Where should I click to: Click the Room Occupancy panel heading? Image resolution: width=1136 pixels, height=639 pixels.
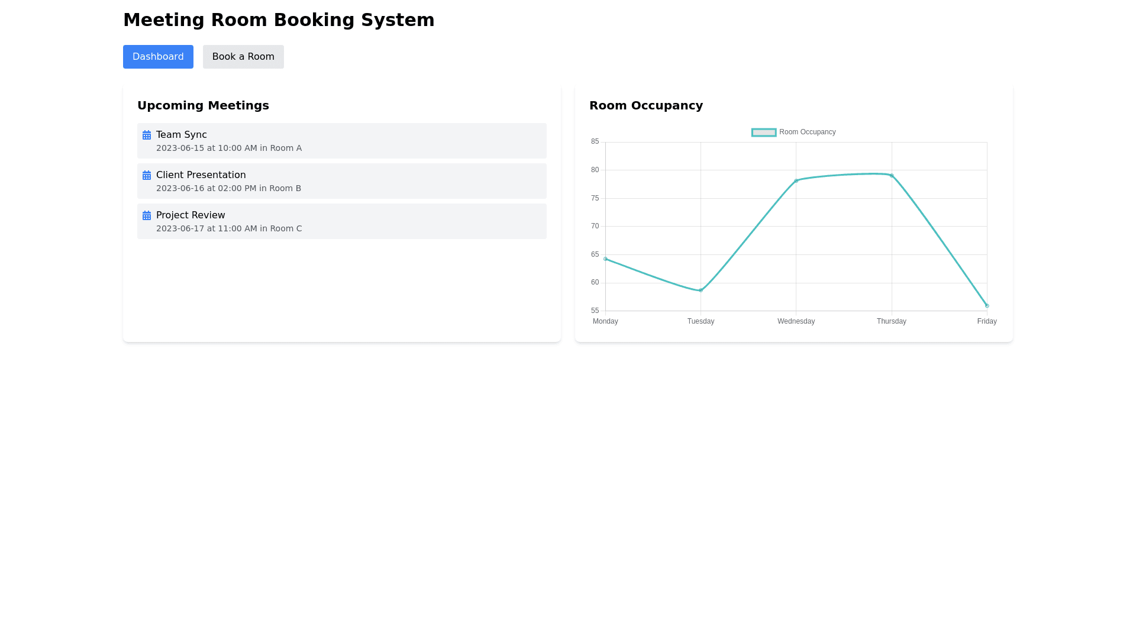tap(646, 105)
